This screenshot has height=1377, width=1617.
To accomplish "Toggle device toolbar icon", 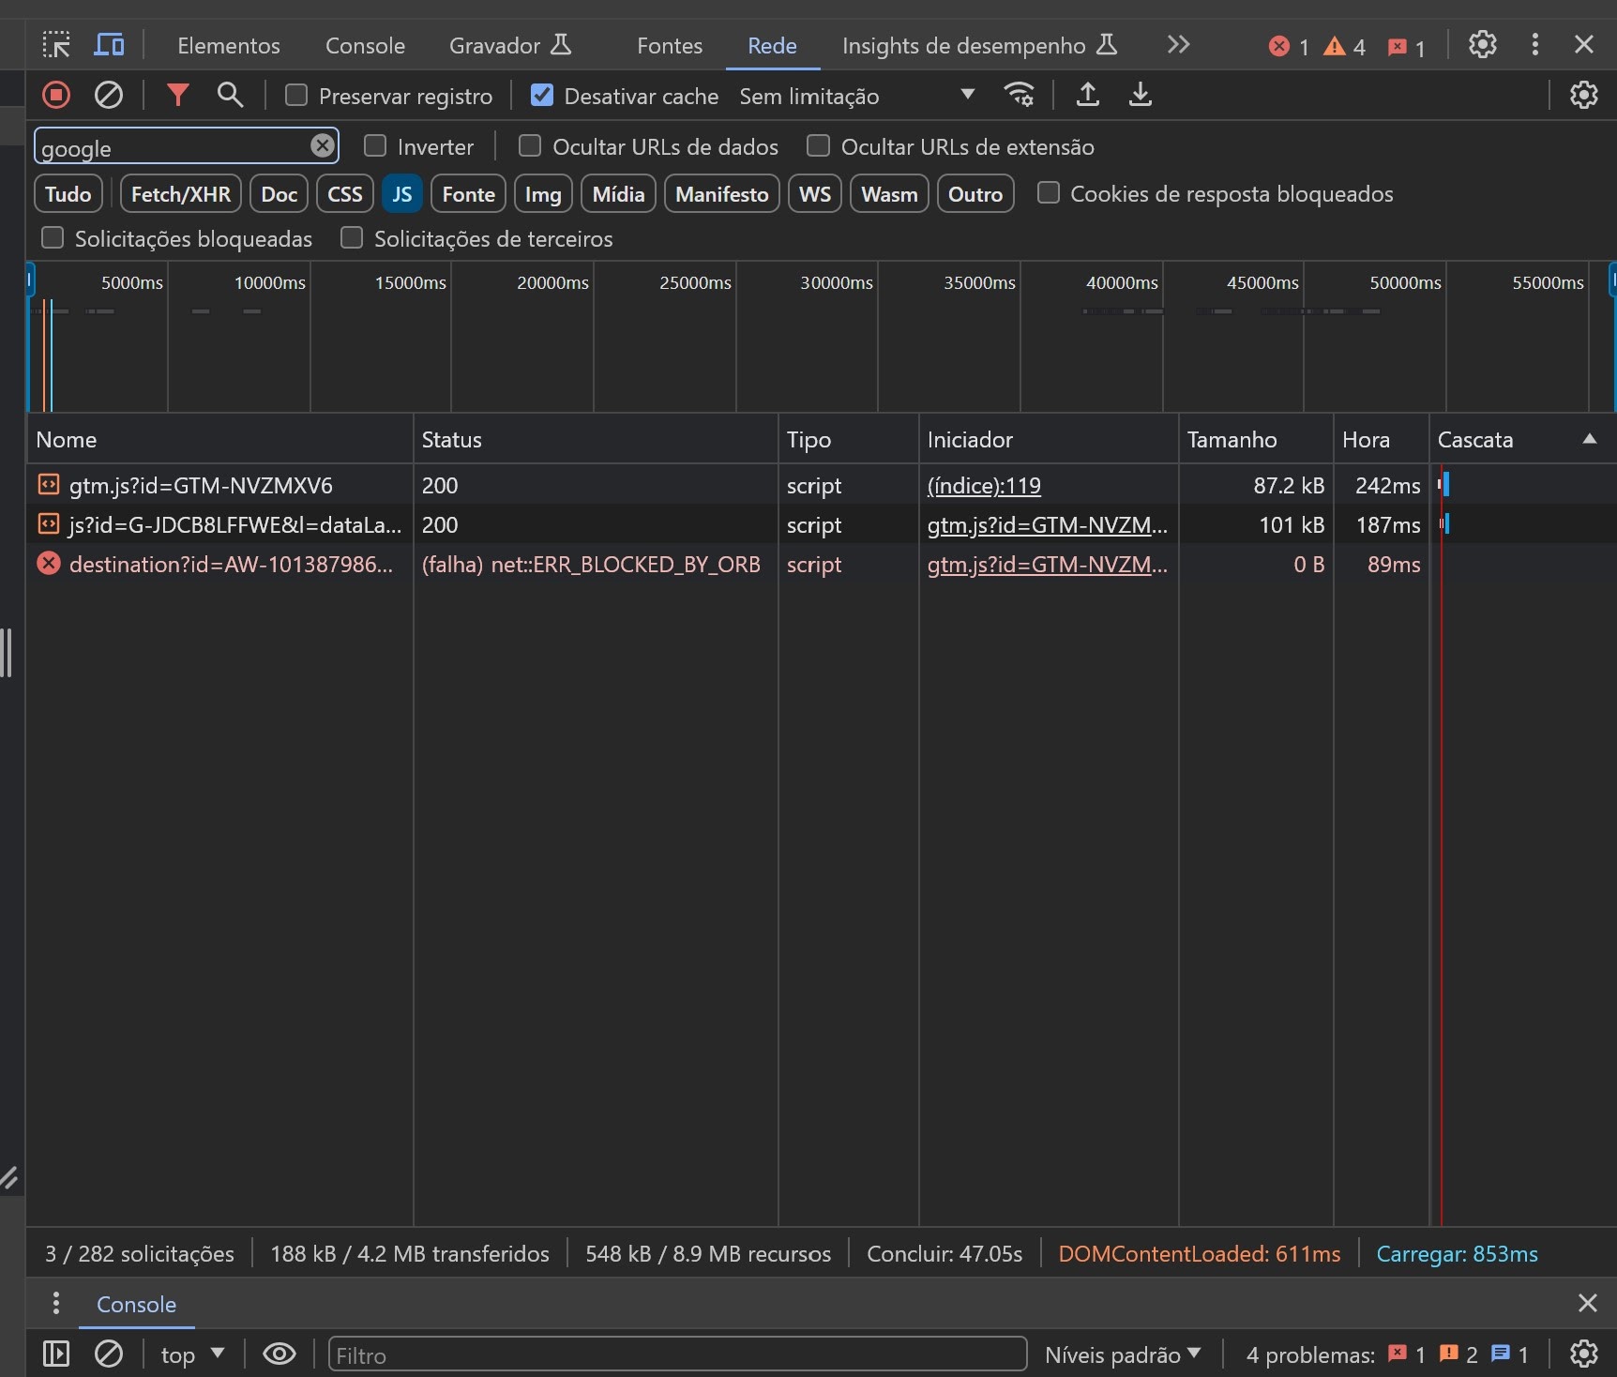I will click(x=110, y=45).
